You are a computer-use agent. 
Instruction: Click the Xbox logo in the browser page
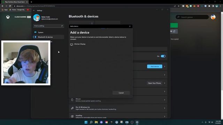point(8,17)
